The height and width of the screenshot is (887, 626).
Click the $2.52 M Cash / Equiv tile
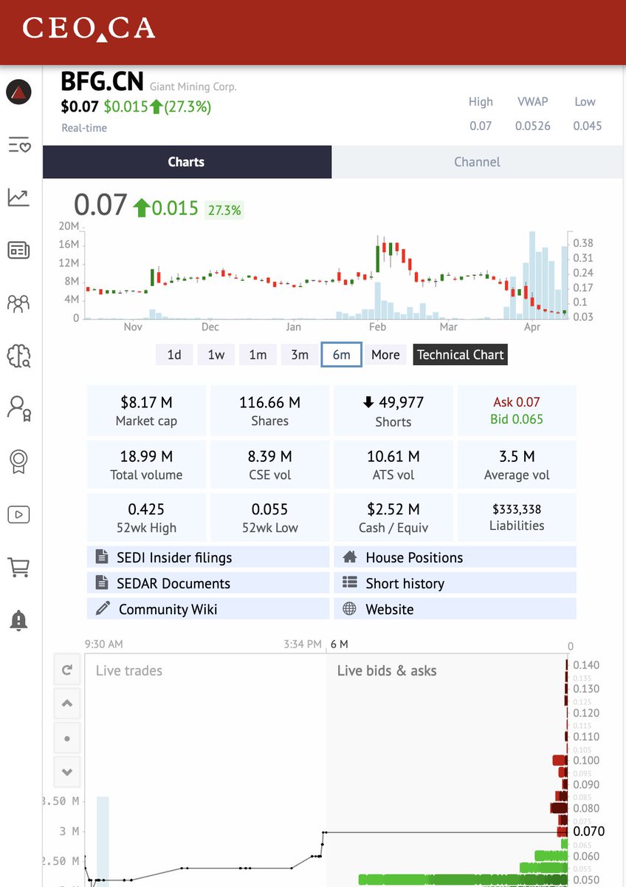393,517
